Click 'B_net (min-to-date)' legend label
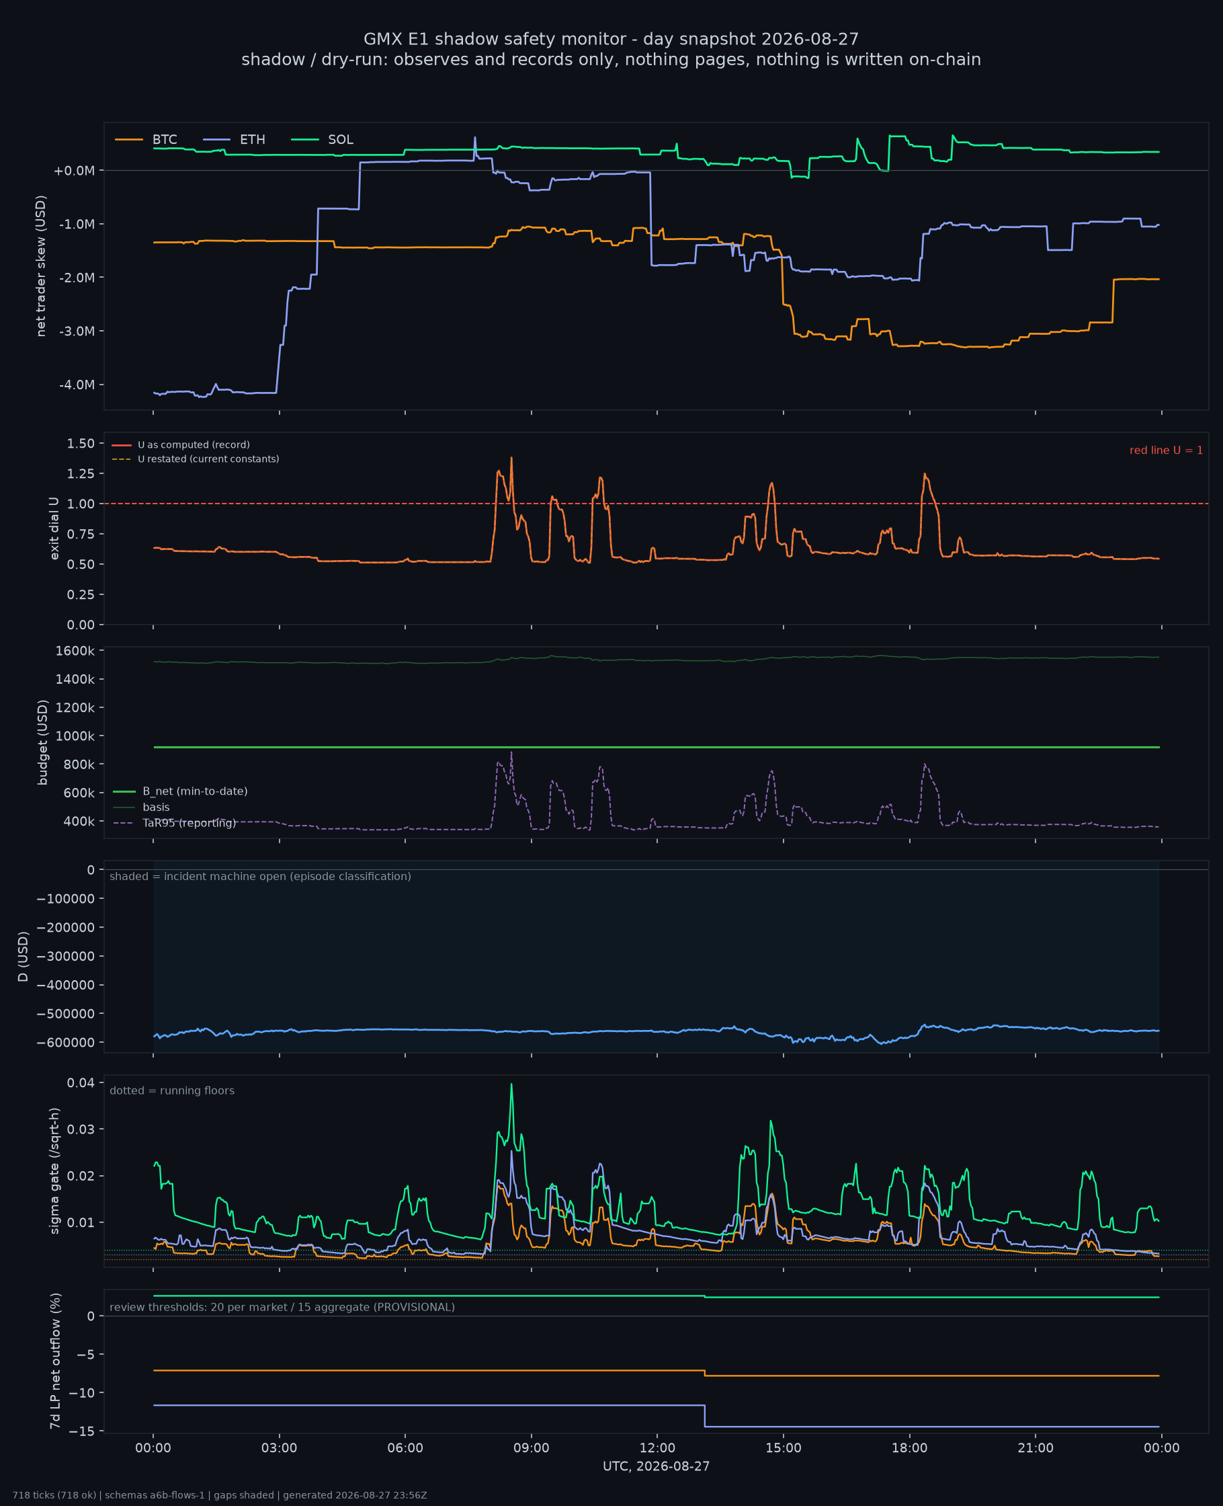 pos(195,791)
